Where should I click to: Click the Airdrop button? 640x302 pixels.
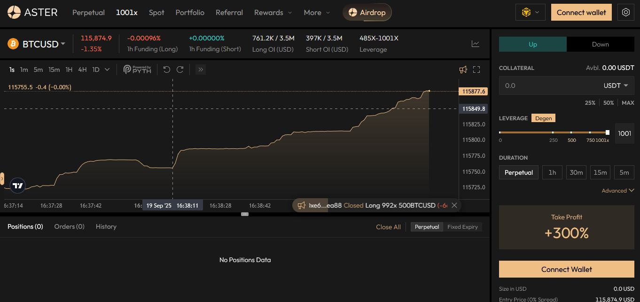(367, 12)
